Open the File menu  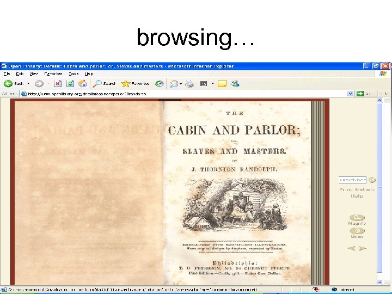(7, 73)
